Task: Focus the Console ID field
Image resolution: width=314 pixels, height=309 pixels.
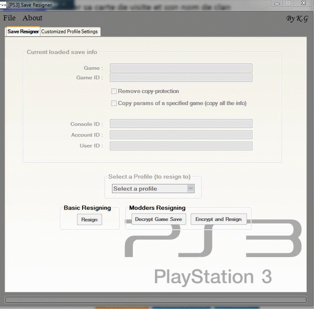Action: coord(181,124)
